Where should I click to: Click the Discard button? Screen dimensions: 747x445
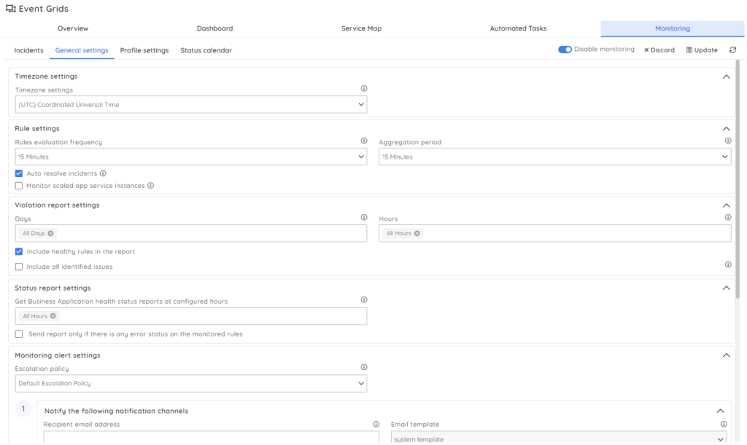point(659,50)
